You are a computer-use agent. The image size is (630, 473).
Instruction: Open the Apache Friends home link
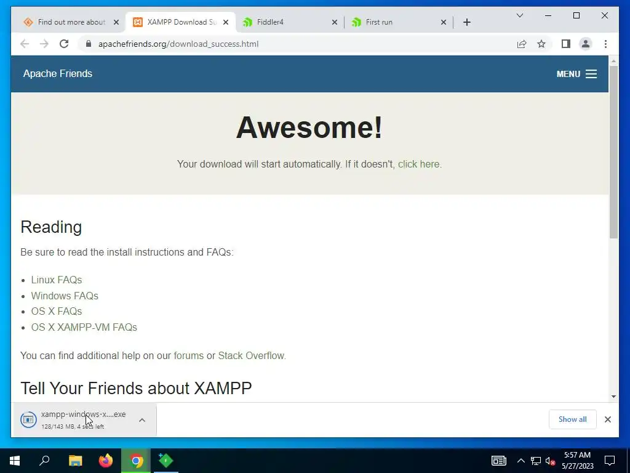click(x=58, y=74)
